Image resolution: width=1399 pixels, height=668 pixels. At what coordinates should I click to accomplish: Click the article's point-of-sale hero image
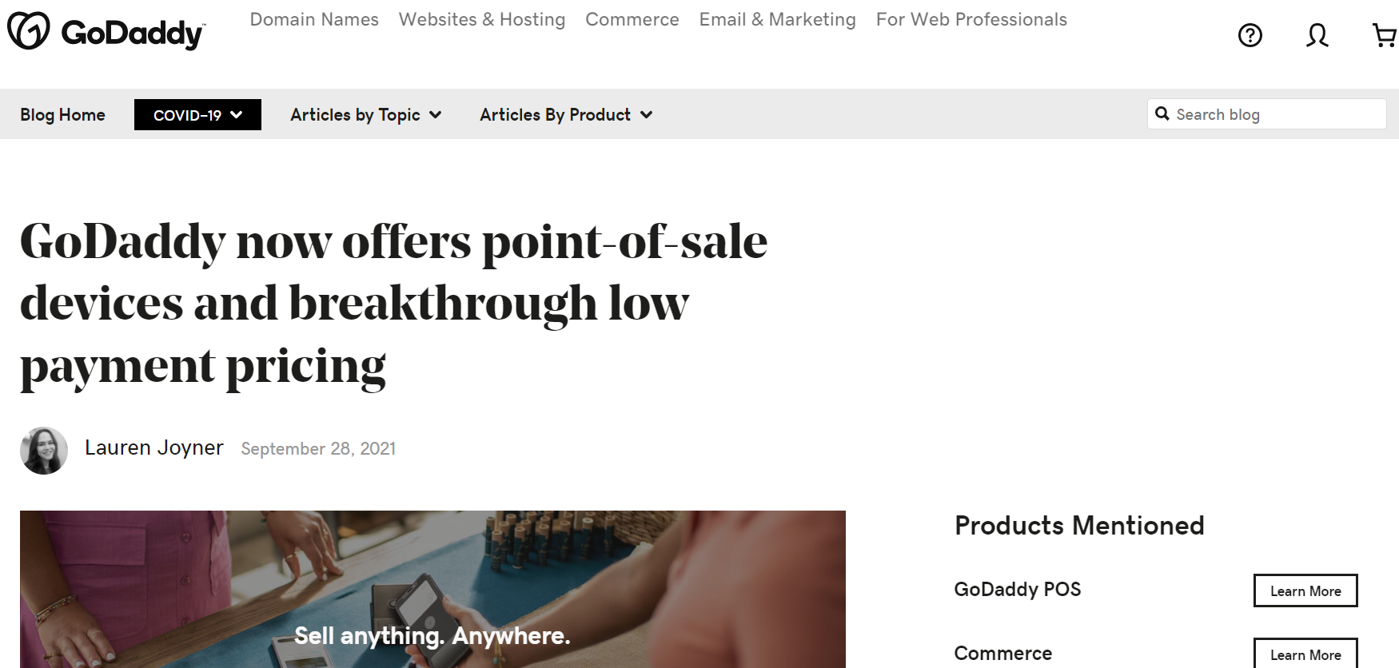432,589
